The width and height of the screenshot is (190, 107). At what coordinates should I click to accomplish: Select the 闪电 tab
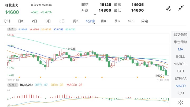tap(145, 21)
